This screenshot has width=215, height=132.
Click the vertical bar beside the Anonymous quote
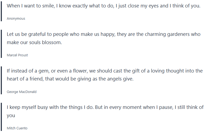tap(2, 11)
